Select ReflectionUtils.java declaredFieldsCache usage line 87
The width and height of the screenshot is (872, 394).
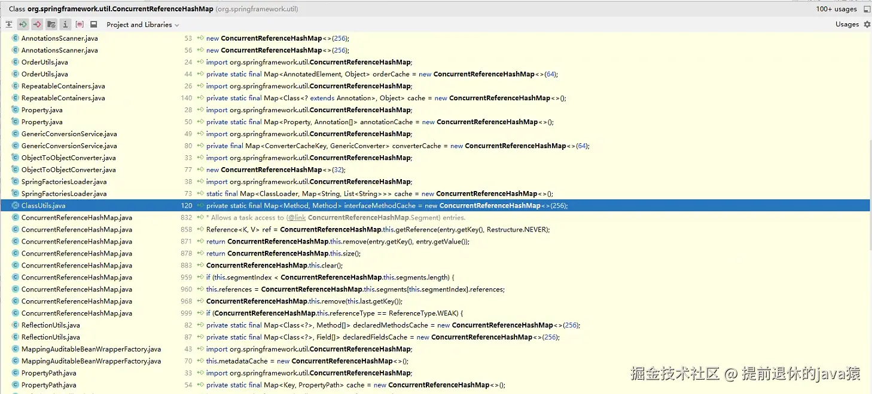tap(435, 337)
